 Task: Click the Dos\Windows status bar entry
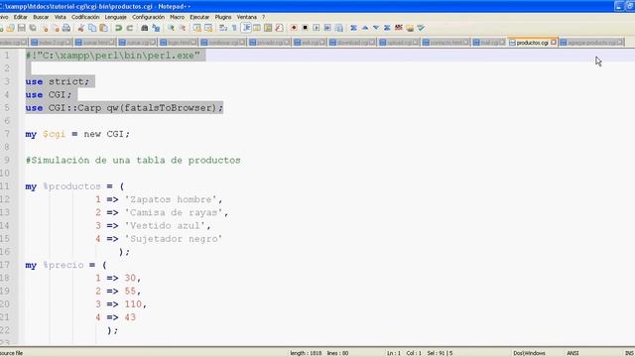click(x=529, y=353)
